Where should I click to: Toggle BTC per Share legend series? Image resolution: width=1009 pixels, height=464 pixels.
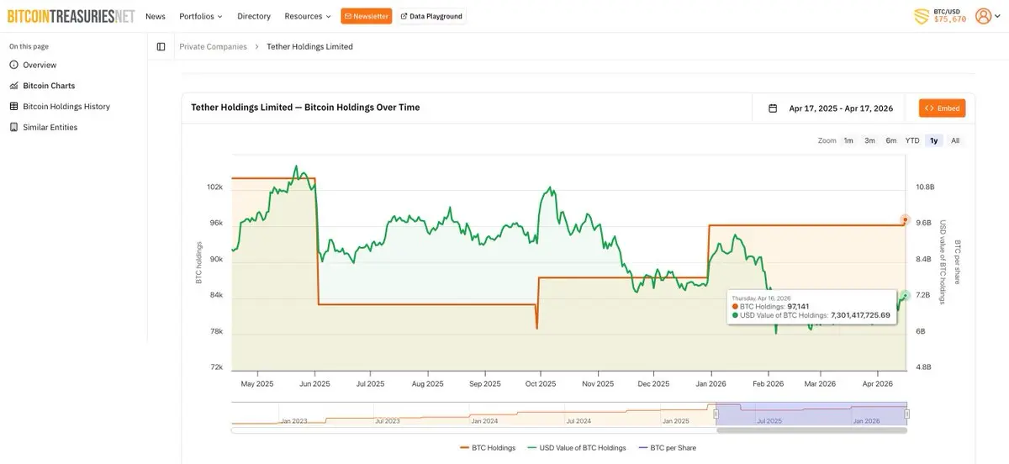(x=668, y=448)
